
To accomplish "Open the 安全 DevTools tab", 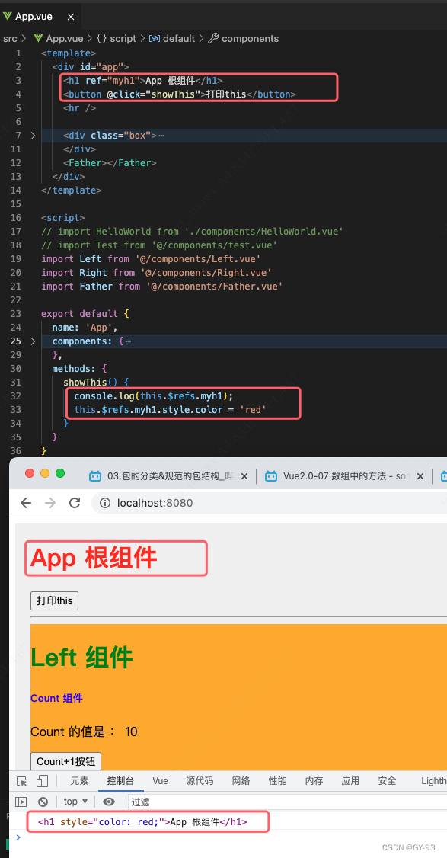I will [387, 781].
